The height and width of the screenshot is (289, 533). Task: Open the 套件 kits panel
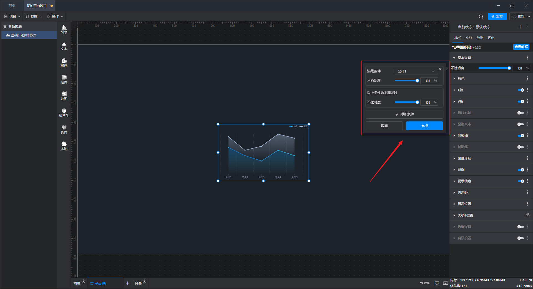tap(64, 129)
